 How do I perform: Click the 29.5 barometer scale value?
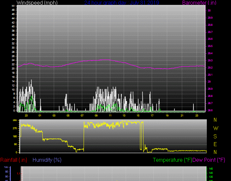210,46
